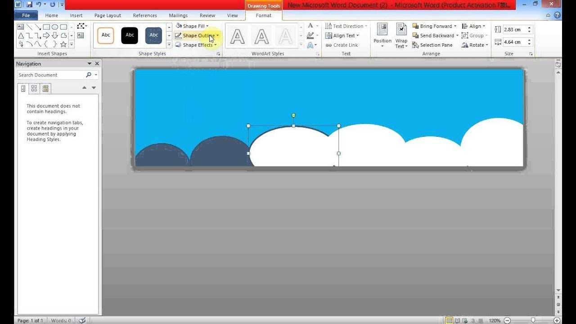The height and width of the screenshot is (324, 576).
Task: Click the Edit Shape icon
Action: (81, 26)
